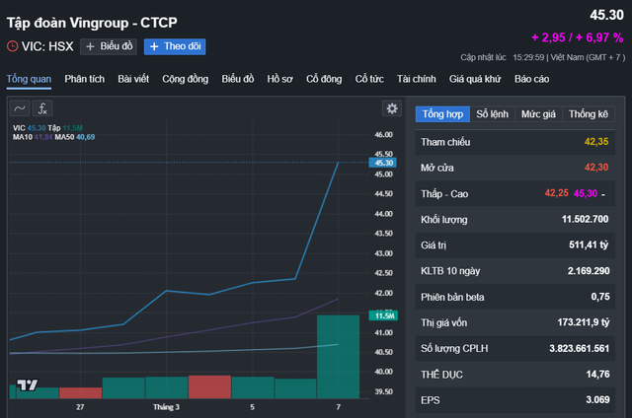Screen dimensions: 632x418
Task: Go to Cộng đồng tab
Action: [x=186, y=78]
